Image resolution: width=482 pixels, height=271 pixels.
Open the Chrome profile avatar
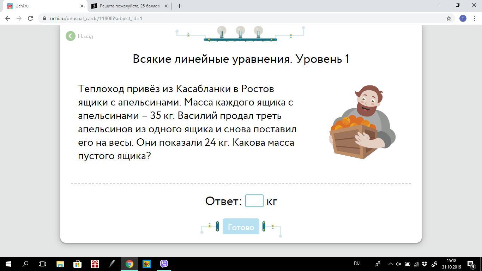pyautogui.click(x=463, y=18)
